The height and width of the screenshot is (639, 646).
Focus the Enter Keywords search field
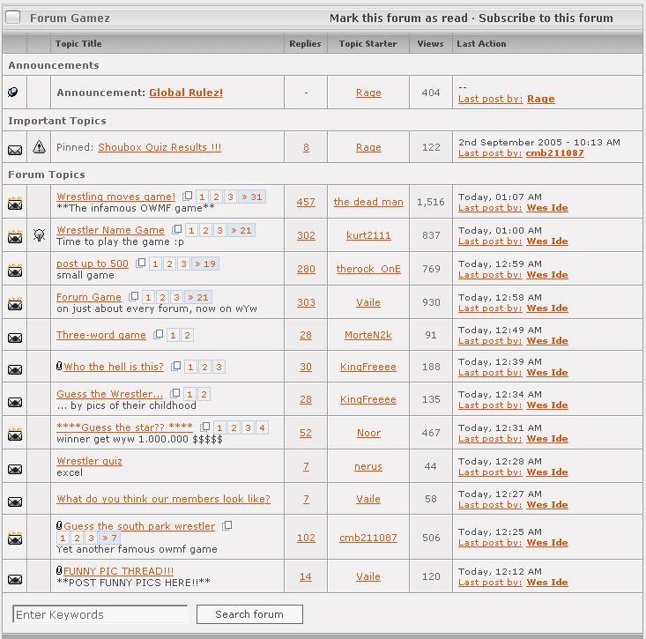pos(100,614)
